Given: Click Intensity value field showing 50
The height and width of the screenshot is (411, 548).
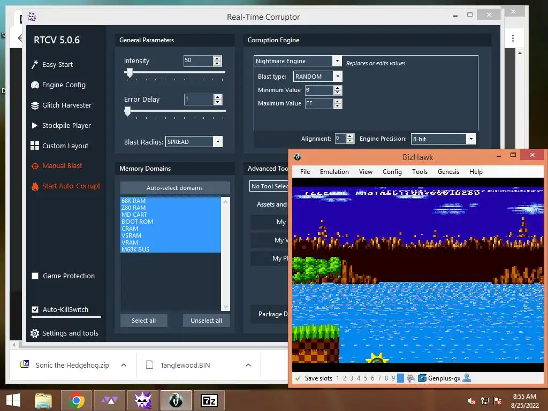Looking at the screenshot, I should coord(198,61).
